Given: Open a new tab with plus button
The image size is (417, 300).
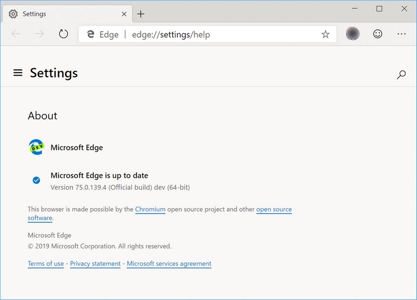Looking at the screenshot, I should 141,14.
